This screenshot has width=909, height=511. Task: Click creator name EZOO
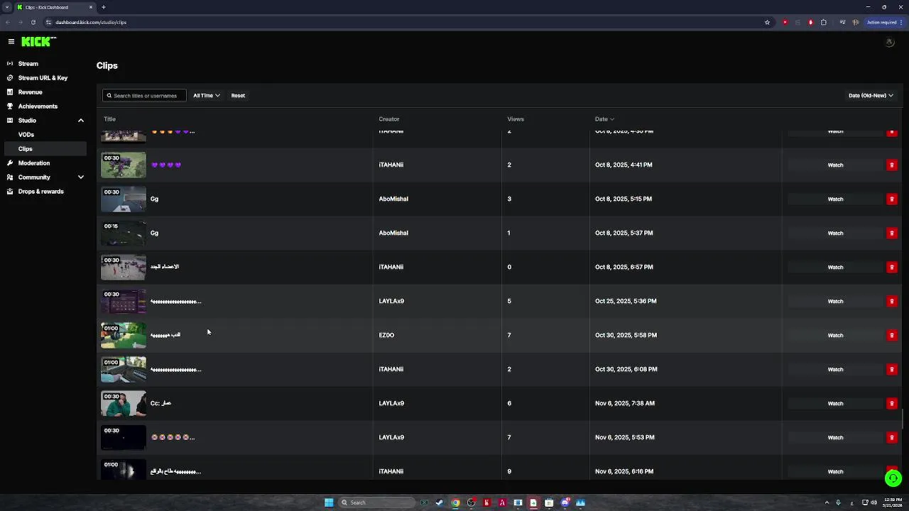pyautogui.click(x=386, y=335)
